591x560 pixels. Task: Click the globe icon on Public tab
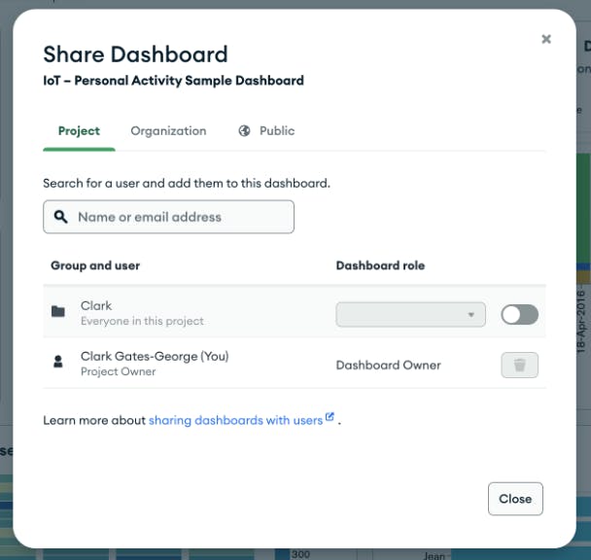(245, 131)
